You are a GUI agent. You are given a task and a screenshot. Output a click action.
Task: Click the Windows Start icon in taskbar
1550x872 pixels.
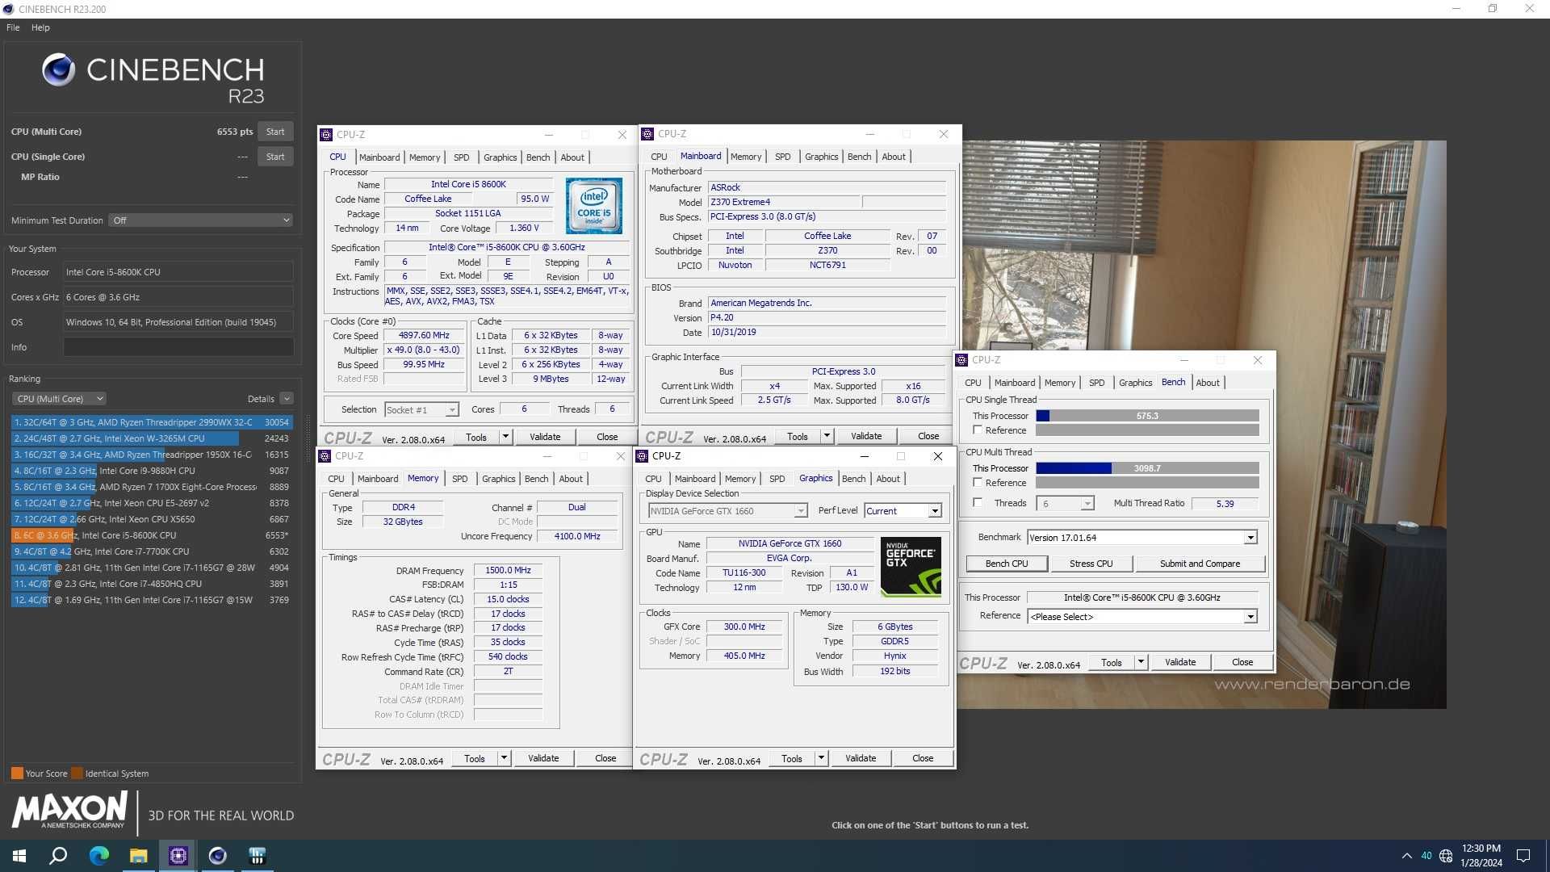coord(19,856)
